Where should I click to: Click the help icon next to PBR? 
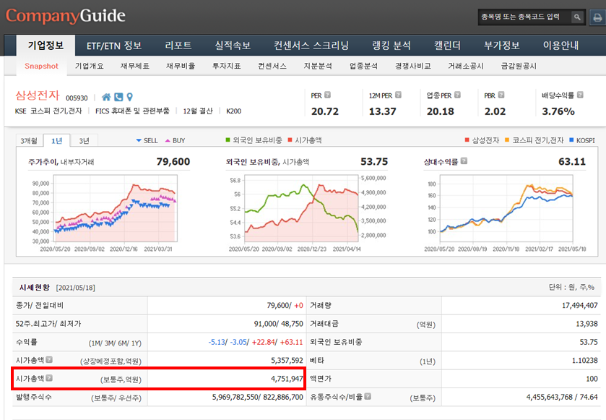tap(501, 95)
